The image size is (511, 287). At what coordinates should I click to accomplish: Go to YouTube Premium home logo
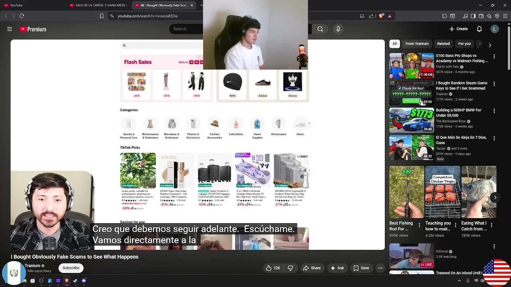click(33, 29)
